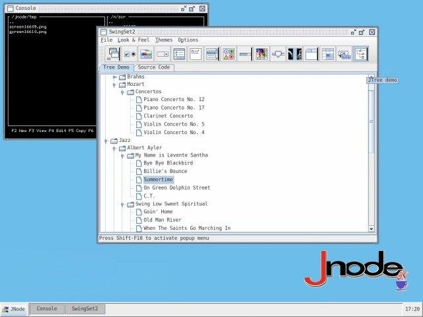Screen dimensions: 423x317
Task: Collapse Swing Low Sweet Spiritual handle
Action: click(x=122, y=205)
